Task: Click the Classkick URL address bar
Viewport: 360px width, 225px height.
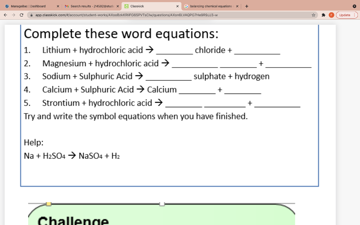Action: coord(172,15)
